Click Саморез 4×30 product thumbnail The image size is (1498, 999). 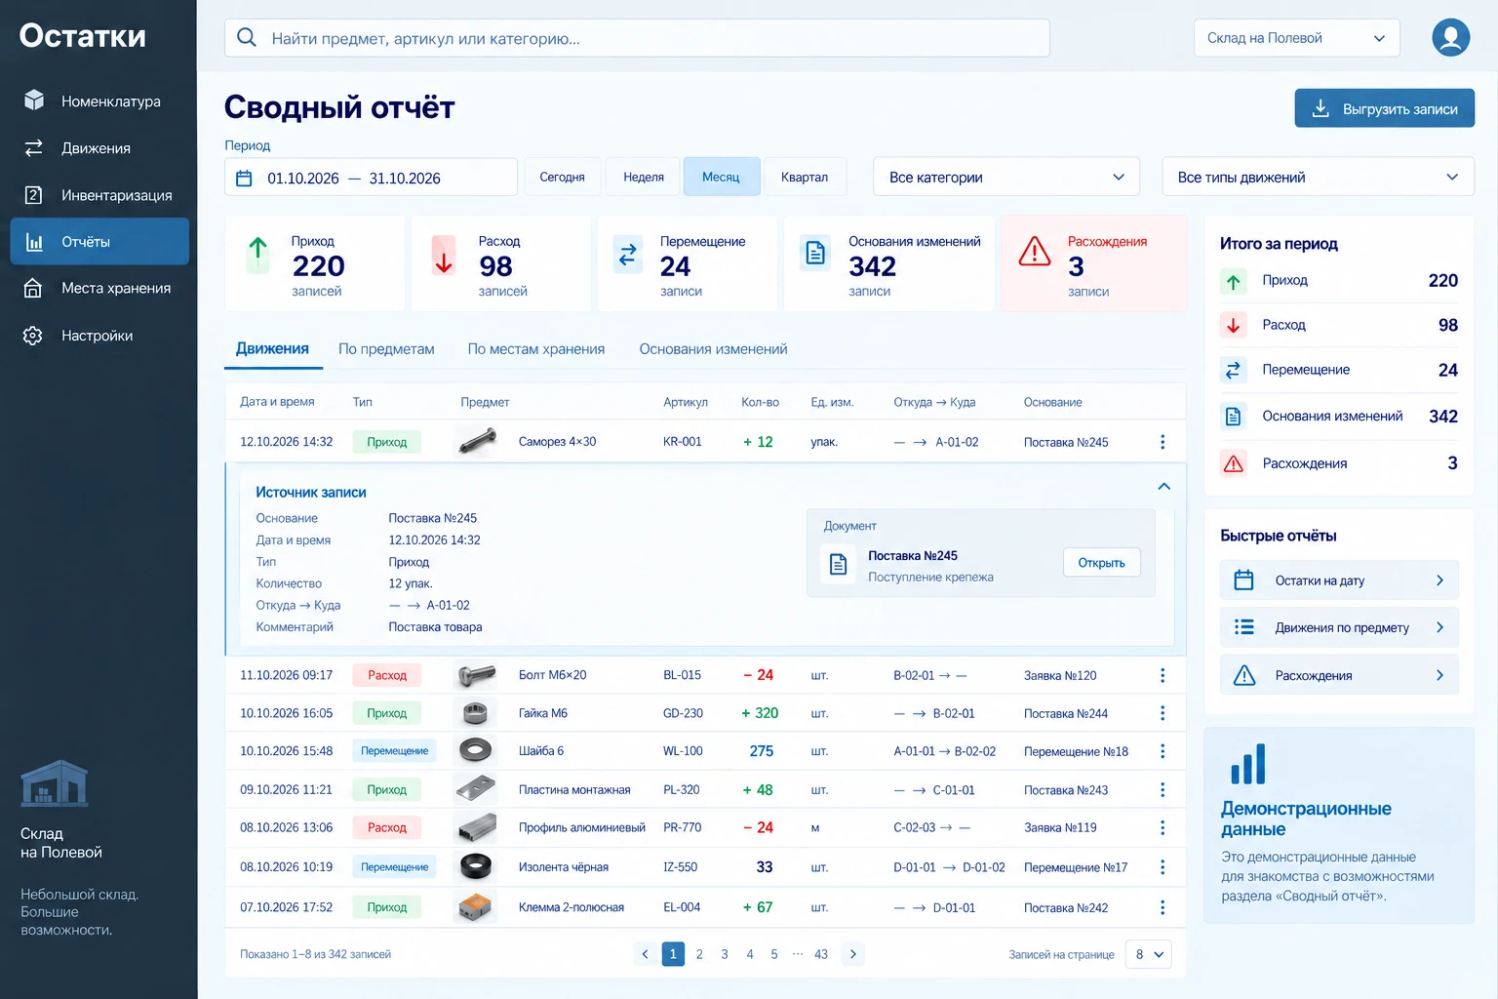[477, 442]
